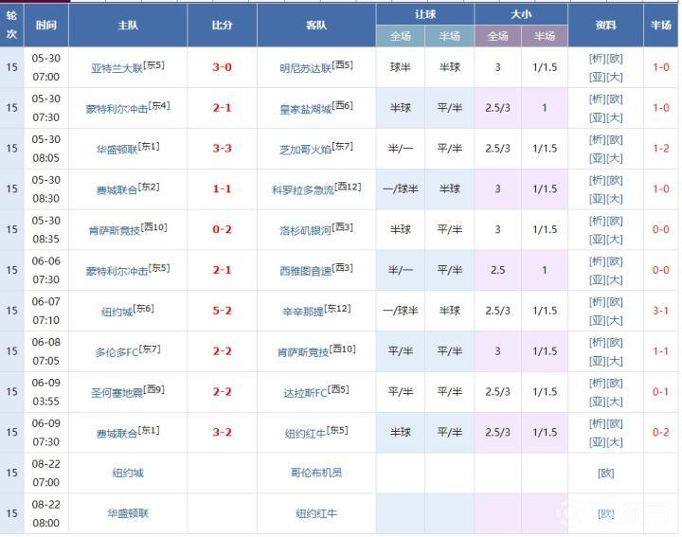Open [大] link in 圣何塞地震 match row
The height and width of the screenshot is (537, 682).
(x=615, y=402)
